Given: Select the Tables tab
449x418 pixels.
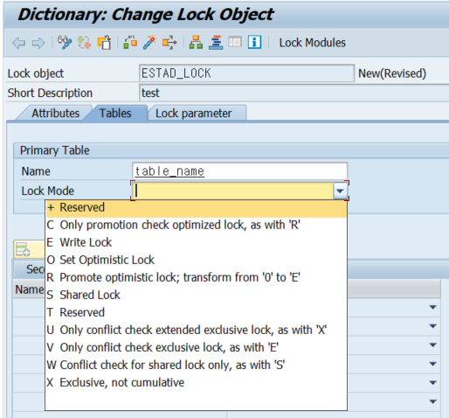Looking at the screenshot, I should coord(115,113).
